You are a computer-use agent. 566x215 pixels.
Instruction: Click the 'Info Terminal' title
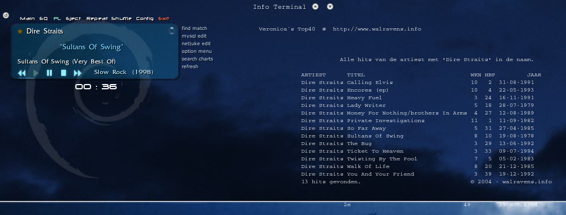279,7
